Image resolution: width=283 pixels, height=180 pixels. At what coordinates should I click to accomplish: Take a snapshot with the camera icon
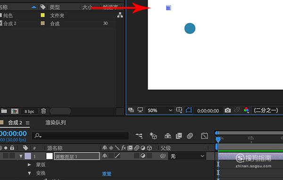point(228,110)
